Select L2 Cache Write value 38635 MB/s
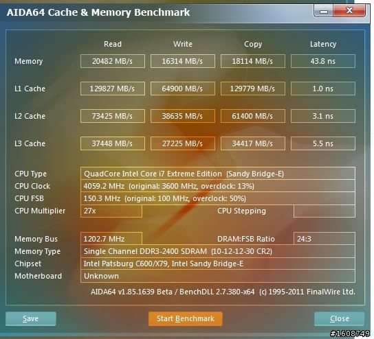Viewport: 374px width, 339px height. (183, 116)
